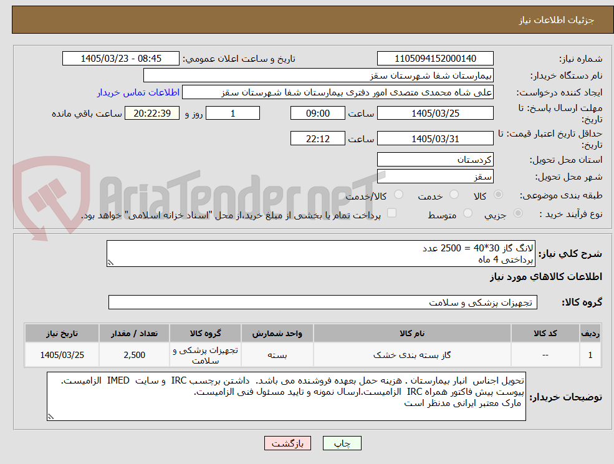The height and width of the screenshot is (464, 614).
Task: Click the چاپ (print) button
Action: pyautogui.click(x=342, y=443)
